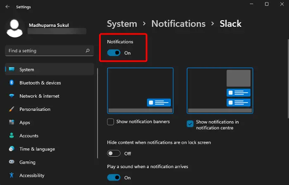This screenshot has height=185, width=289.
Task: Click the Network wifi icon in sidebar
Action: (12, 96)
